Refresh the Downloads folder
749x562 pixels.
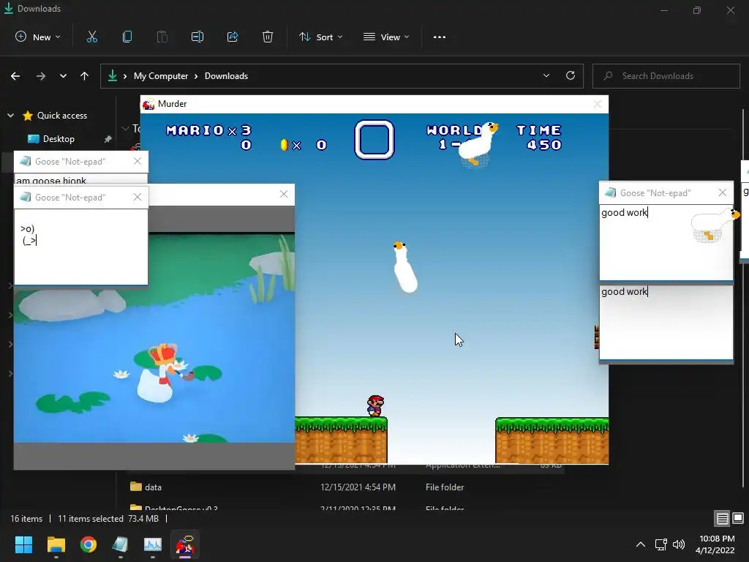pos(571,75)
